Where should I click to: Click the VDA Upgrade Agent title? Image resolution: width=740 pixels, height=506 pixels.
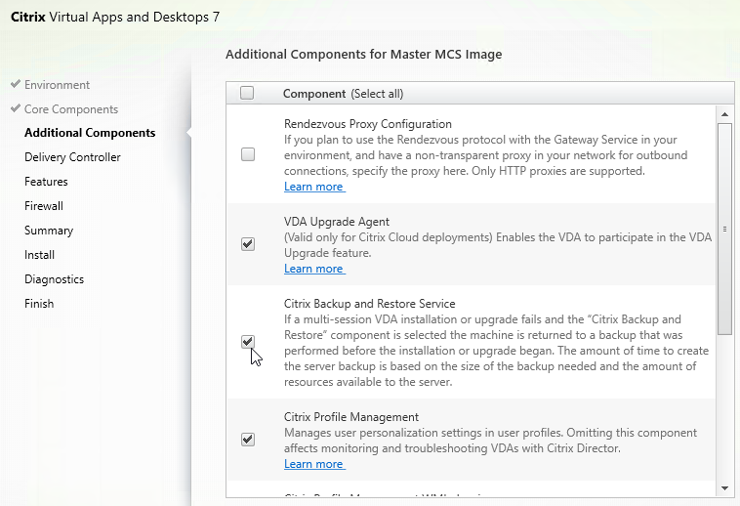point(337,222)
